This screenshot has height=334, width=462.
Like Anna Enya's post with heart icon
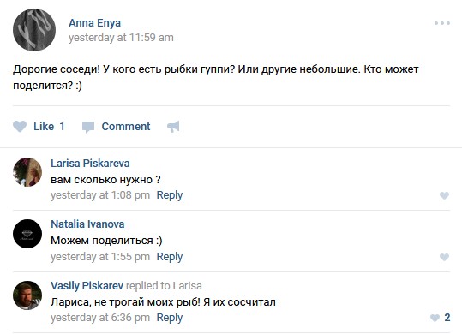[20, 127]
